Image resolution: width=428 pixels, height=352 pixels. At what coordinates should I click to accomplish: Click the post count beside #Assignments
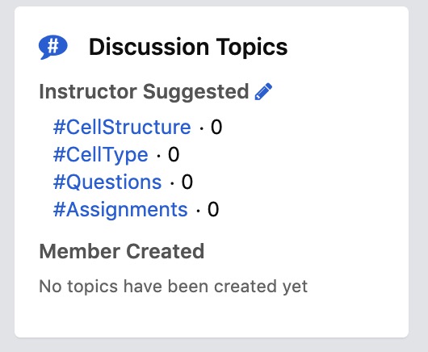pos(213,210)
